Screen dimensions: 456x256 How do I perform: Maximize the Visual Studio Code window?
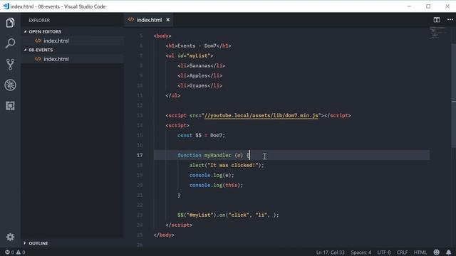coord(428,6)
